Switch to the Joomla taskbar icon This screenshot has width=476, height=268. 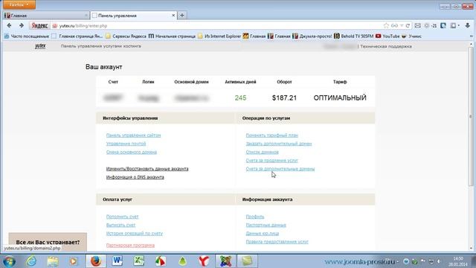(225, 261)
